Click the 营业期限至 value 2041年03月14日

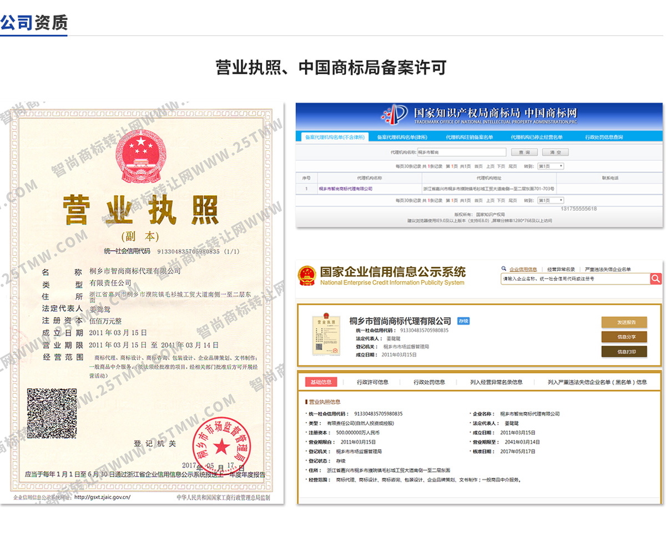pos(522,442)
